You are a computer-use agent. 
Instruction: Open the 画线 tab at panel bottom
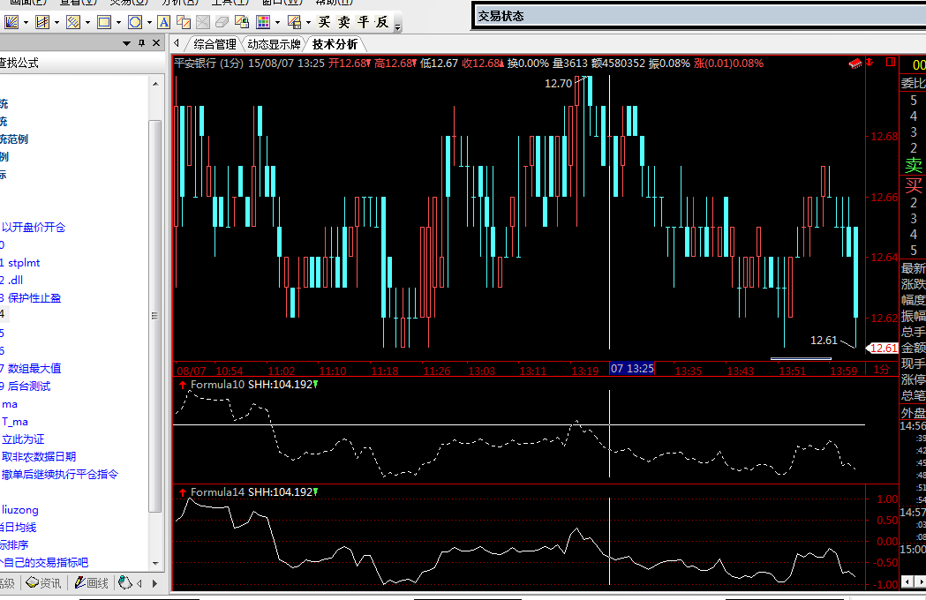coord(91,583)
